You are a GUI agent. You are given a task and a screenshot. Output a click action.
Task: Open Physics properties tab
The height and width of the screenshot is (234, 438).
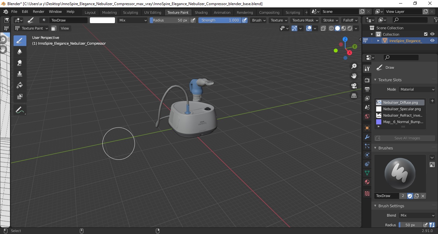(x=367, y=155)
